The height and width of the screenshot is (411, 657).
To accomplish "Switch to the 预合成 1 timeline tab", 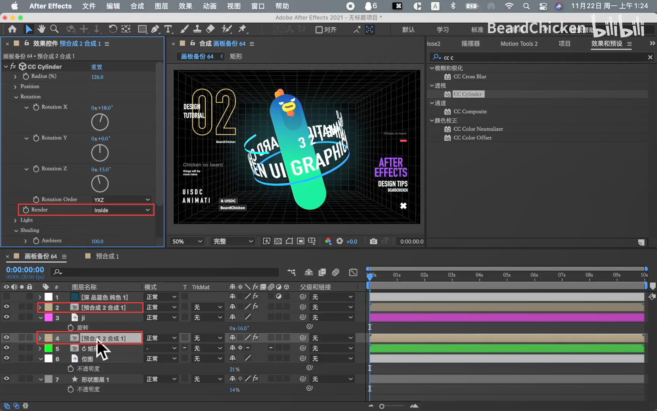I will (x=107, y=256).
